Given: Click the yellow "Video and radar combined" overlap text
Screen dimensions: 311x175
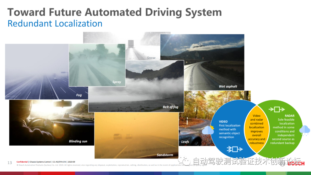Looking at the screenshot, I should coord(257,129).
